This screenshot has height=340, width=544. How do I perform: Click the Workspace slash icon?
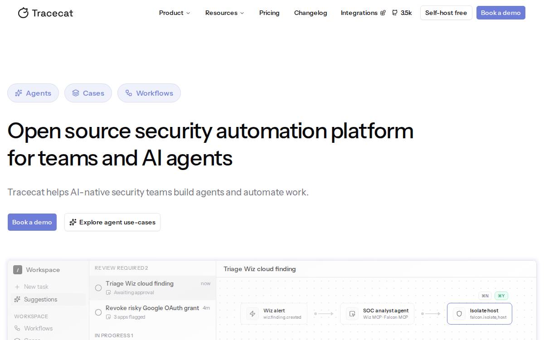(18, 270)
